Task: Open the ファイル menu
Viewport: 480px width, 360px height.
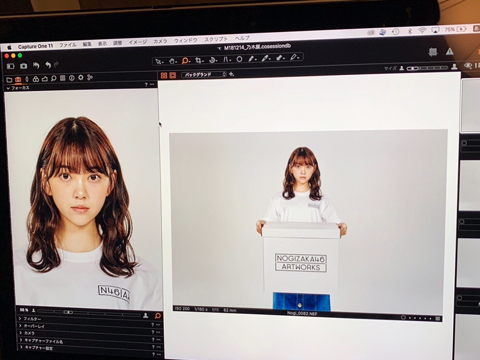Action: 68,45
